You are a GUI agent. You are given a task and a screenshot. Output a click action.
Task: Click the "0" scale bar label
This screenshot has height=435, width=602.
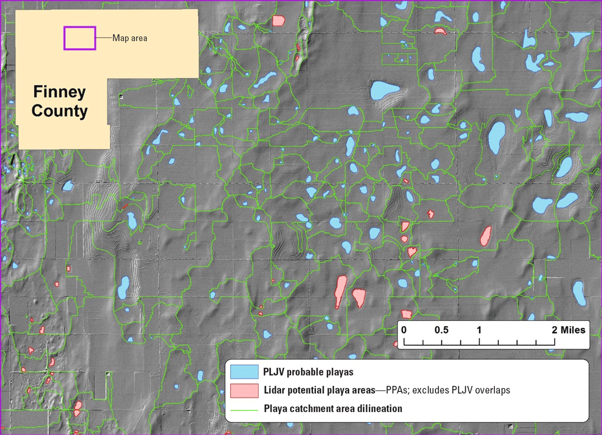click(x=405, y=329)
